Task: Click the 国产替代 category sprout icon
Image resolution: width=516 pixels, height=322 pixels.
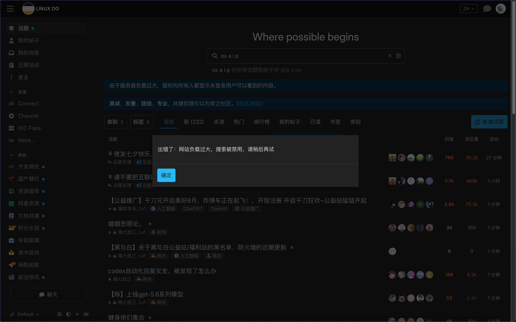Action: [x=11, y=179]
